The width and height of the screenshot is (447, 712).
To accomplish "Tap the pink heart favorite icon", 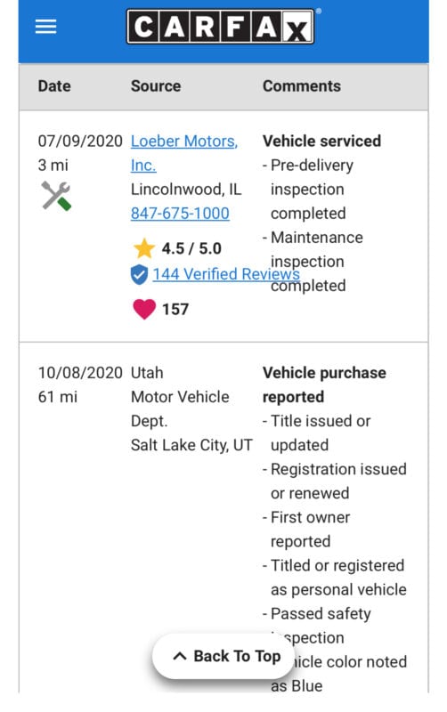I will click(x=144, y=309).
